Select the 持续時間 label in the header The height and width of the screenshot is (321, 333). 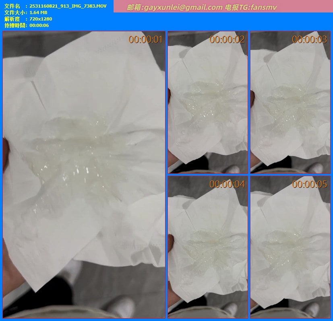15,25
